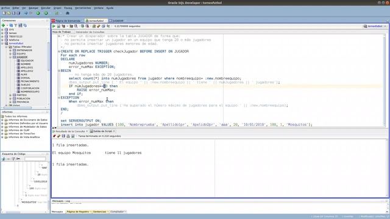Screen dimensions: 390x219
Task: Click the filter funnel icon in Conexiones
Action: point(16,26)
